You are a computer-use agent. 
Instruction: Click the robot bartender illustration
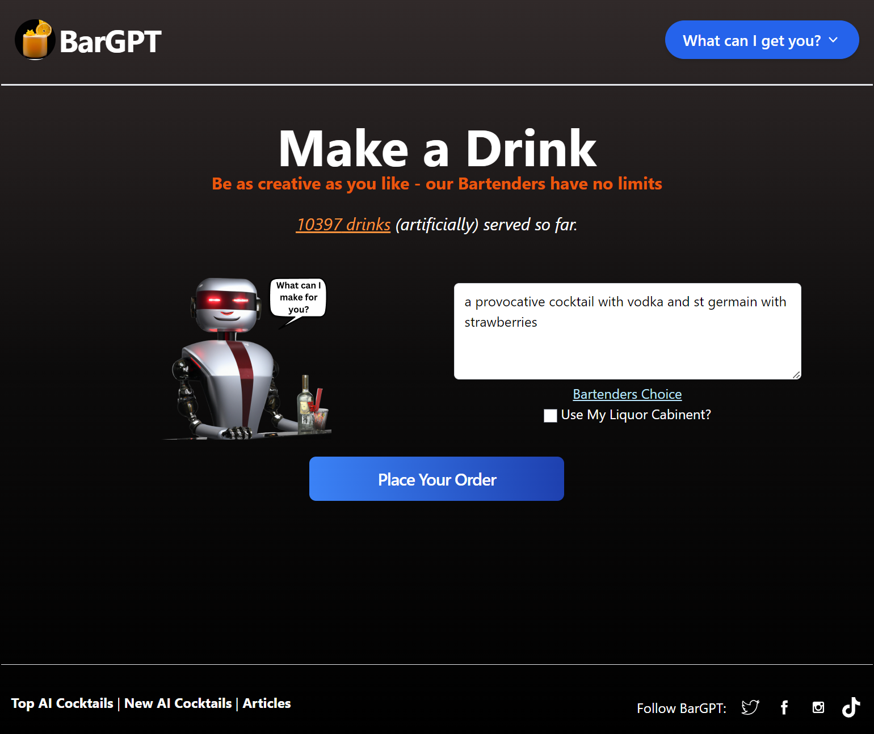tap(227, 363)
